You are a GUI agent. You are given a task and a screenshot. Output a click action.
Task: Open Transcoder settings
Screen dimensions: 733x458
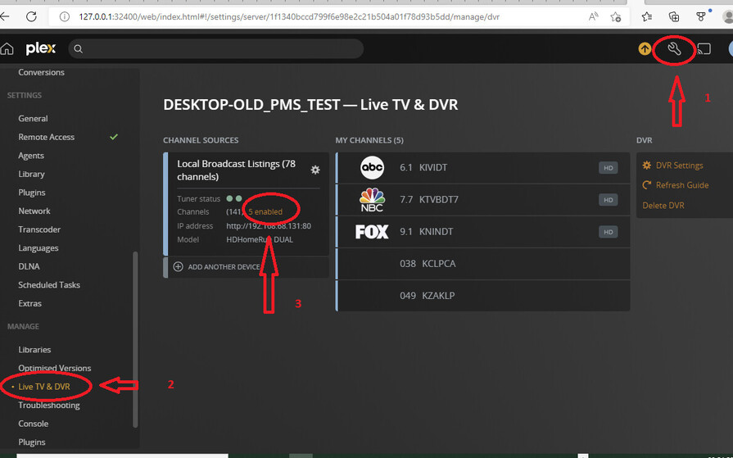39,229
